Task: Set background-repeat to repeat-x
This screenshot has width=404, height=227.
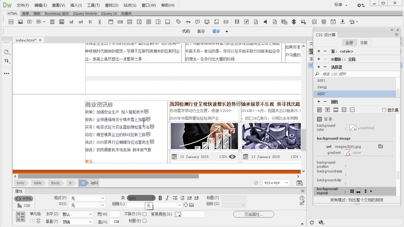Action: click(x=359, y=191)
